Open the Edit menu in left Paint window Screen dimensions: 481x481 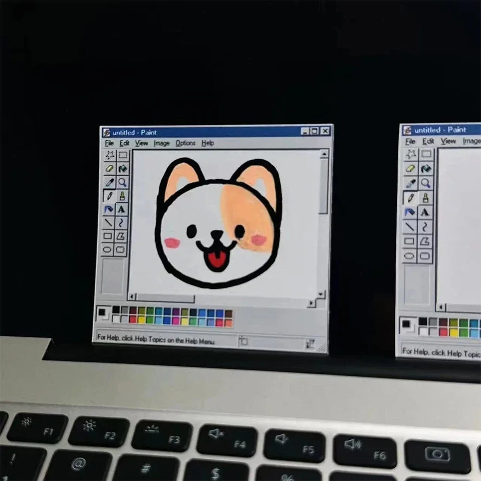coord(124,143)
